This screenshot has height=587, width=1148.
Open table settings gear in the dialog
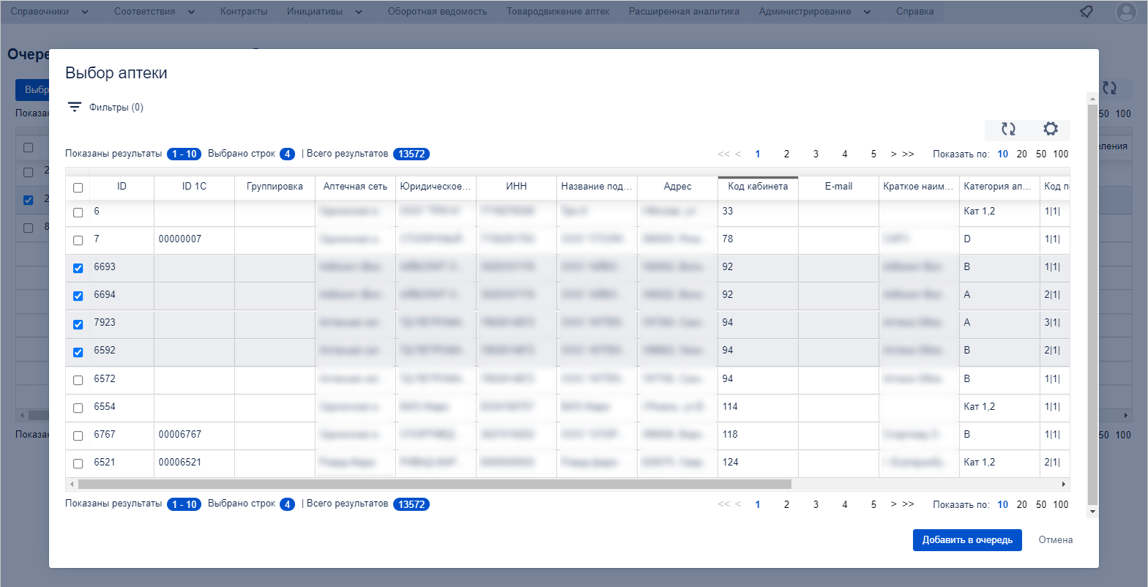coord(1051,130)
